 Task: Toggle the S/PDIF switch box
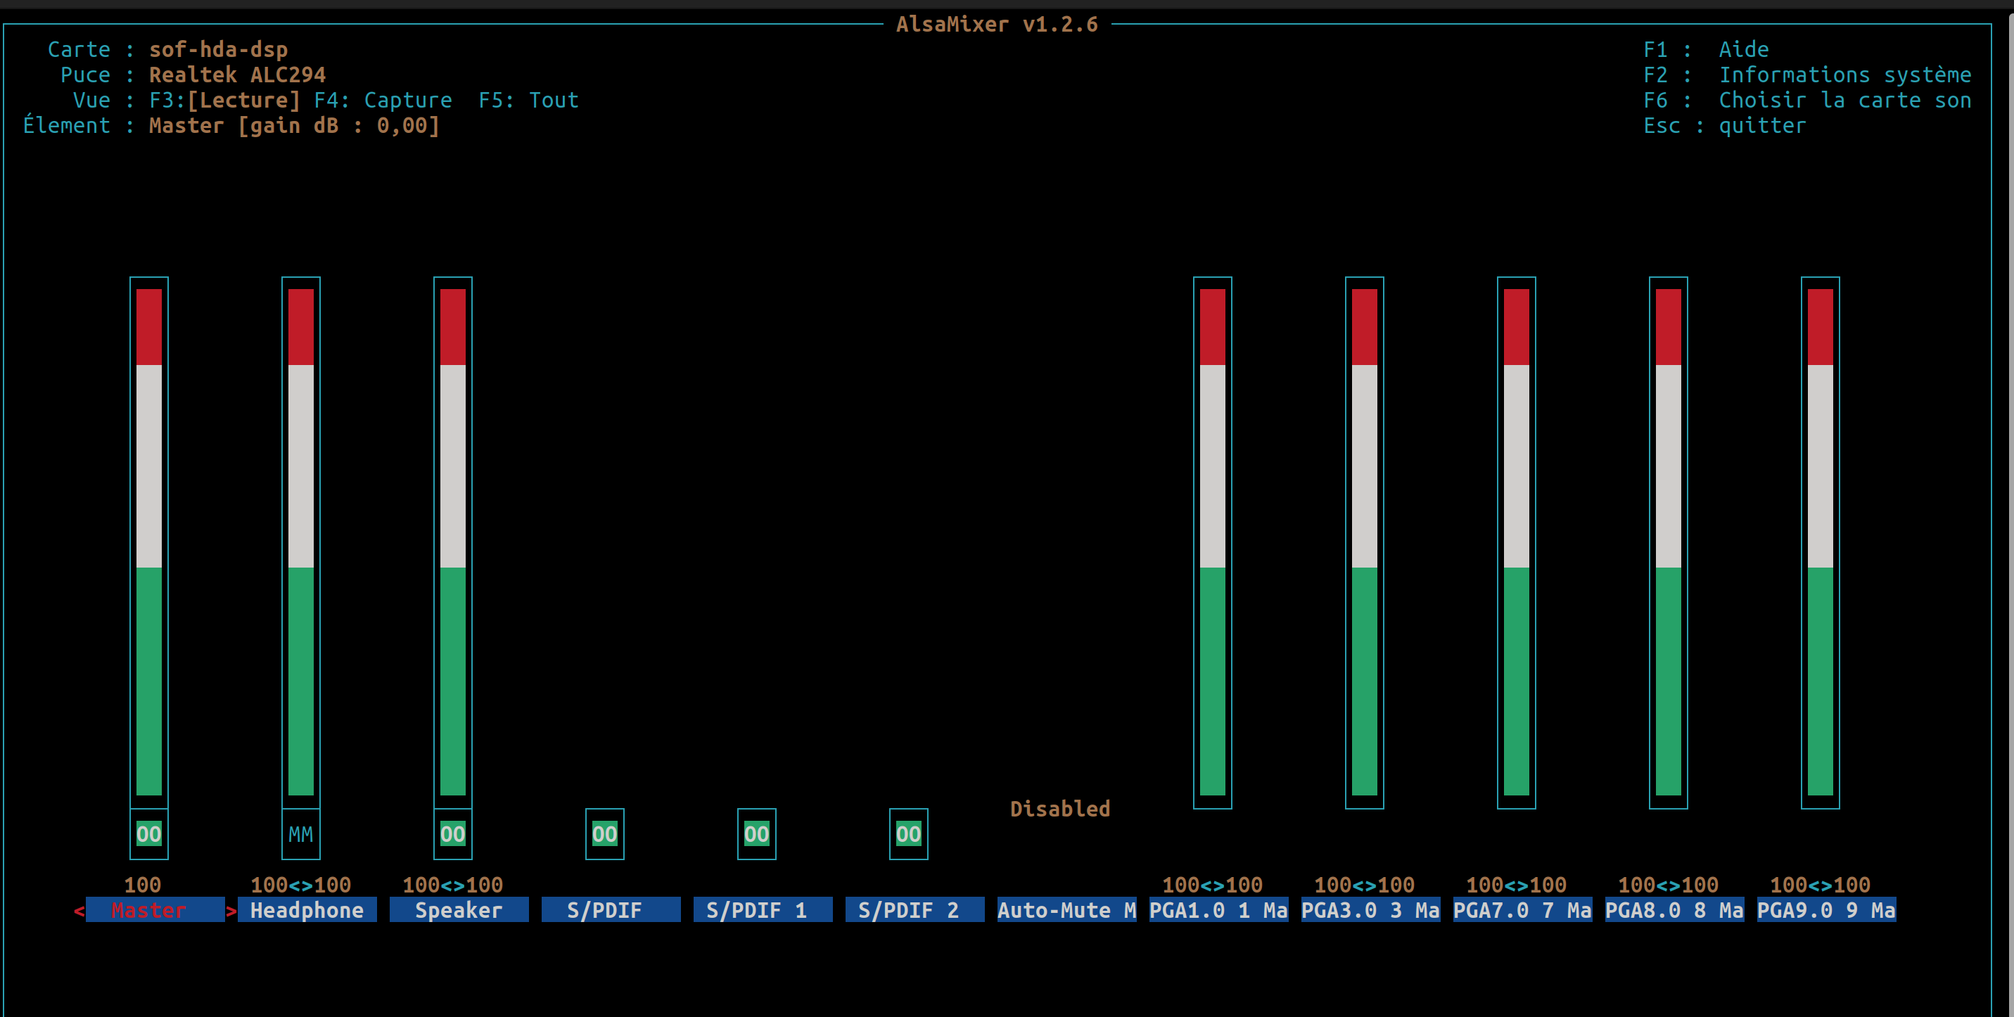604,834
